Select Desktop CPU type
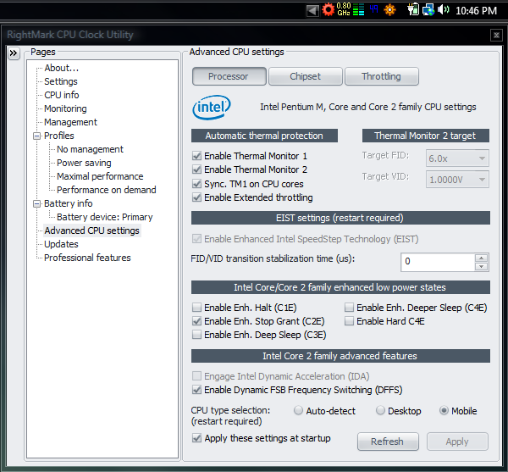This screenshot has height=472, width=508. click(x=380, y=410)
